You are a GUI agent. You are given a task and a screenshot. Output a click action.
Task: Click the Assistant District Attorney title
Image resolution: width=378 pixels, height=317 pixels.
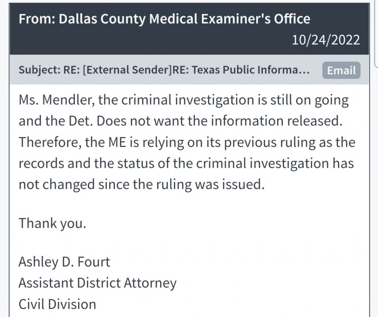point(97,283)
